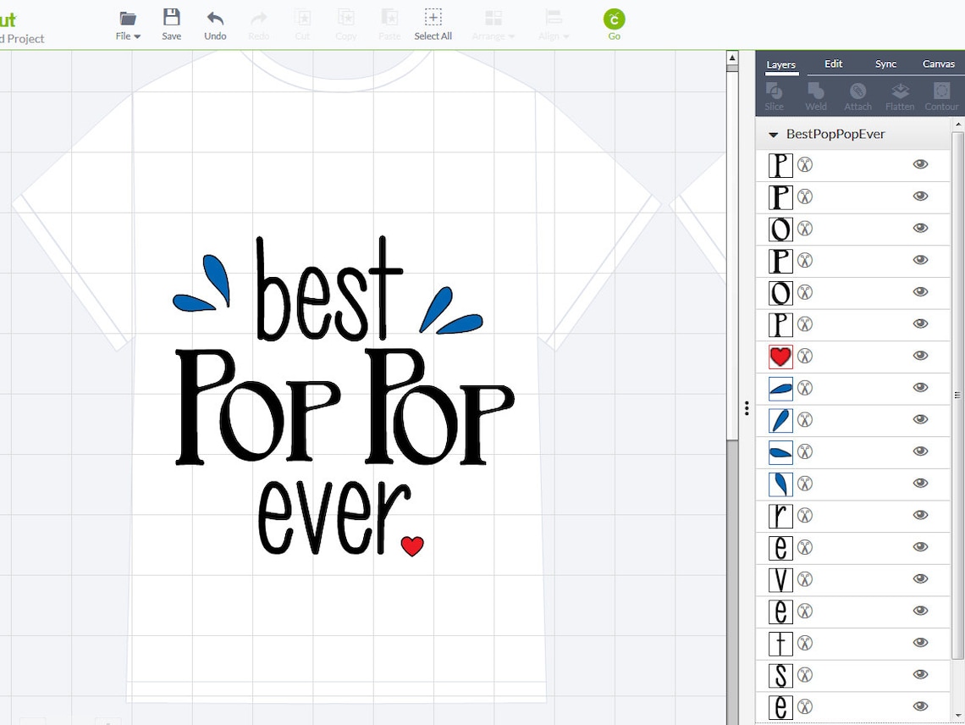Viewport: 965px width, 725px height.
Task: Hide the red heart layer
Action: click(x=920, y=356)
